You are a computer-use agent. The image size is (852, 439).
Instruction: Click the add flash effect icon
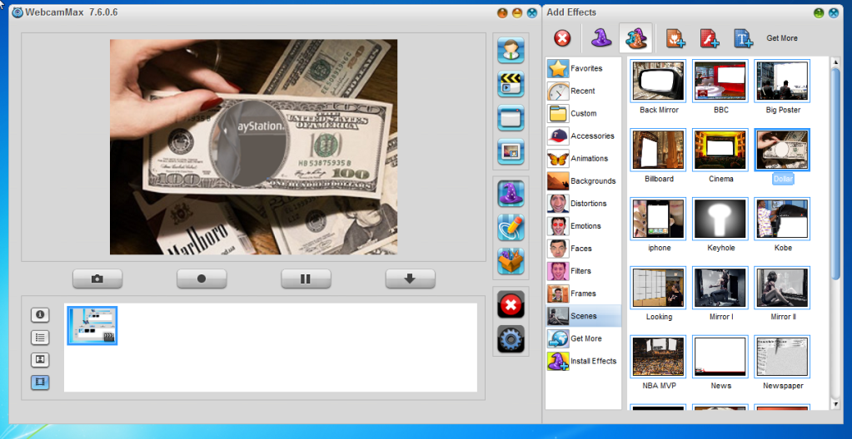tap(709, 38)
